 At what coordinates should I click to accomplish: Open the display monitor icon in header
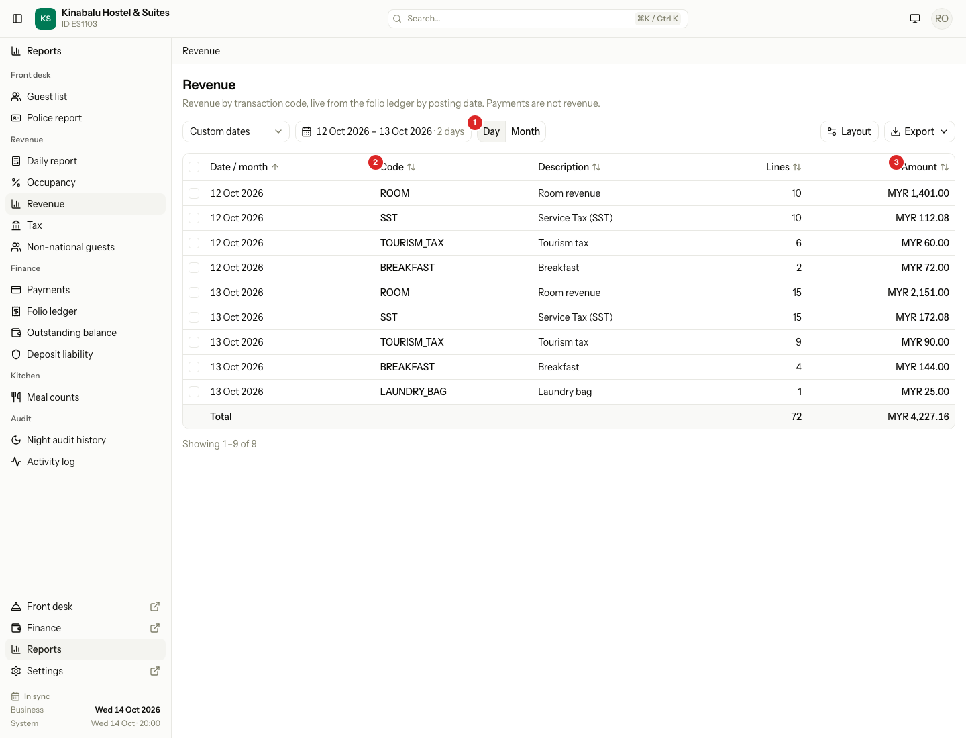(x=915, y=19)
